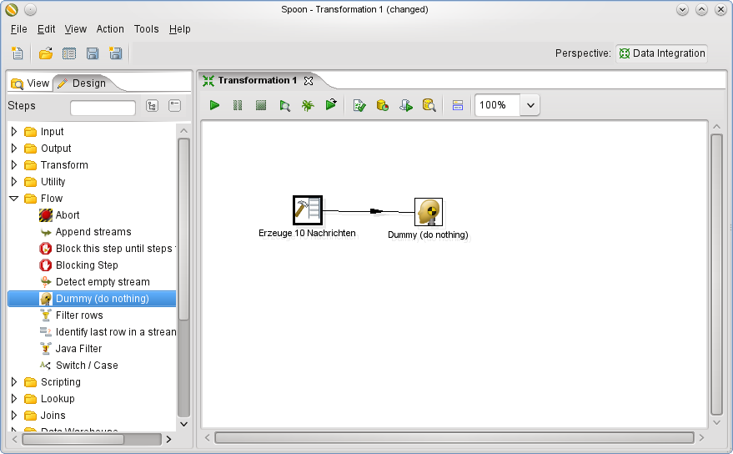Click the Explore repository toolbar icon
This screenshot has height=454, width=733.
coord(69,53)
